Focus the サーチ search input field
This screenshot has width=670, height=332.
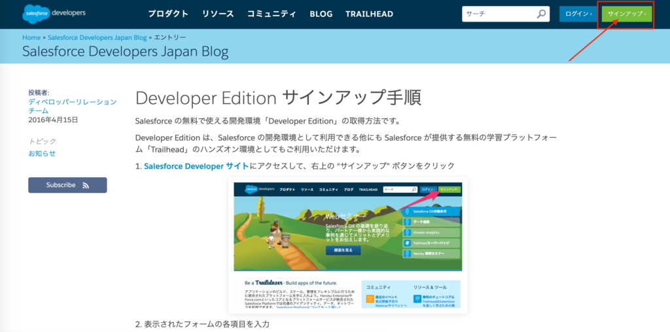point(499,14)
